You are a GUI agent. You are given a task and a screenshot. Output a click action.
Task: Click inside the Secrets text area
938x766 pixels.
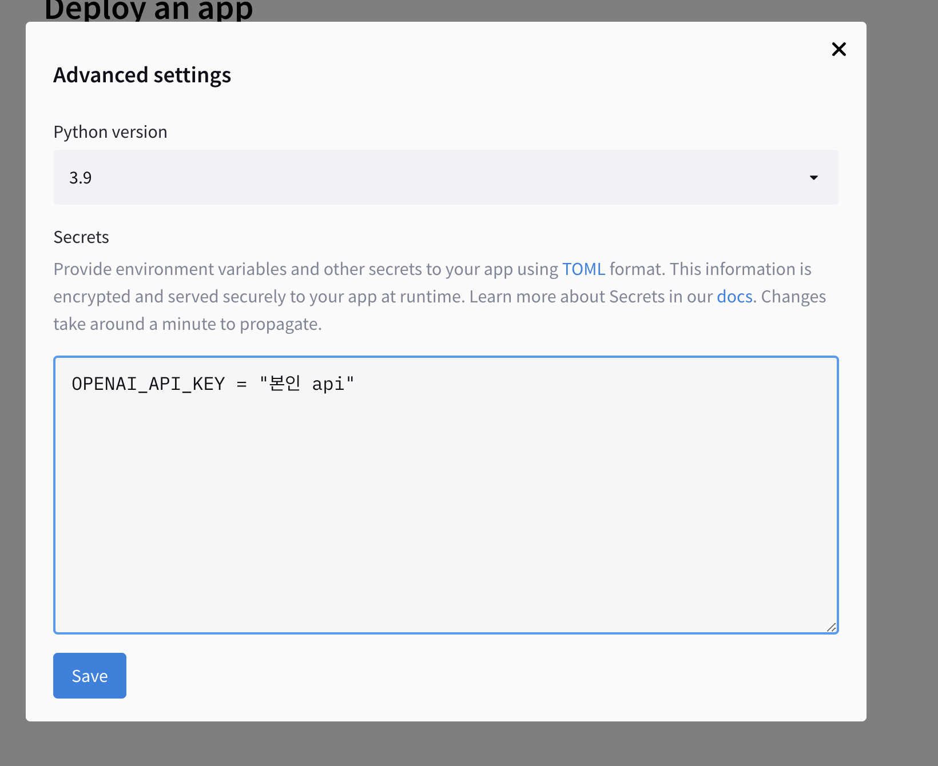[x=446, y=495]
